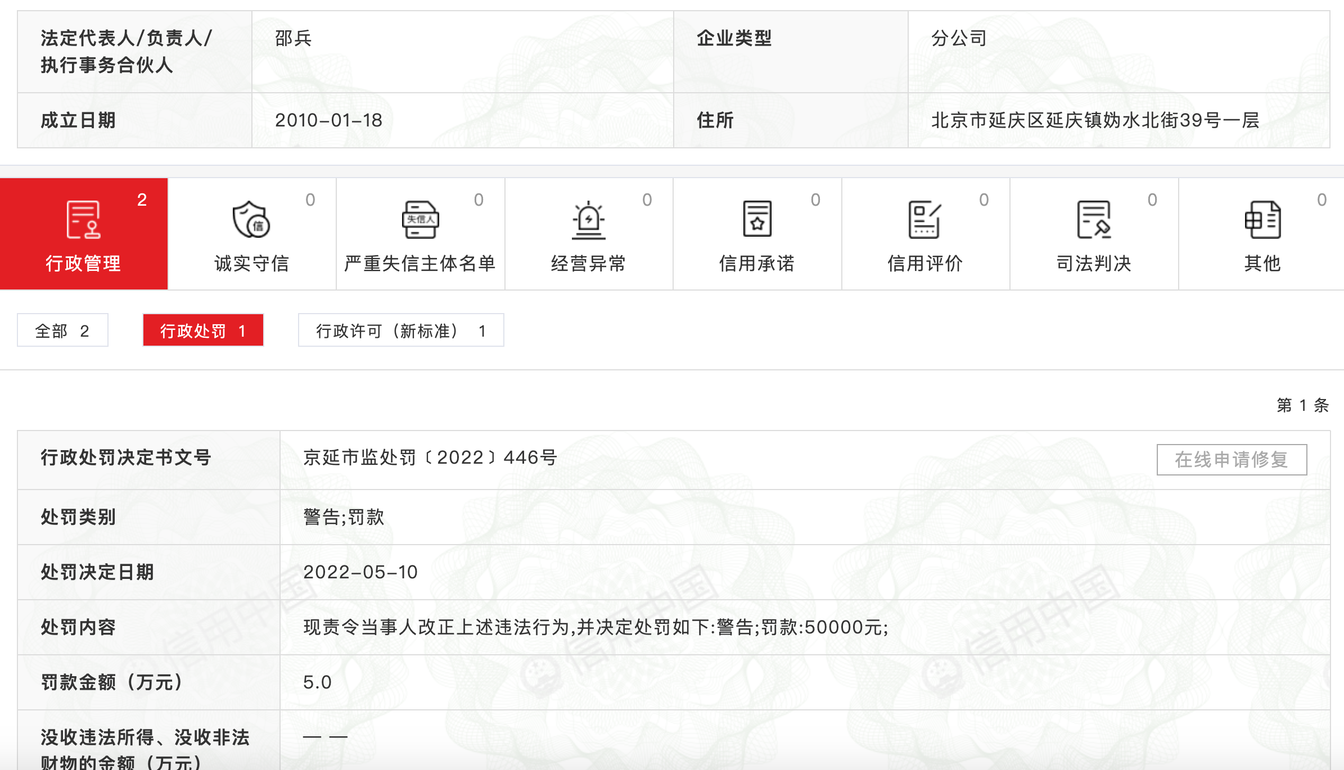Click the legal representative name 邵兵

point(293,38)
